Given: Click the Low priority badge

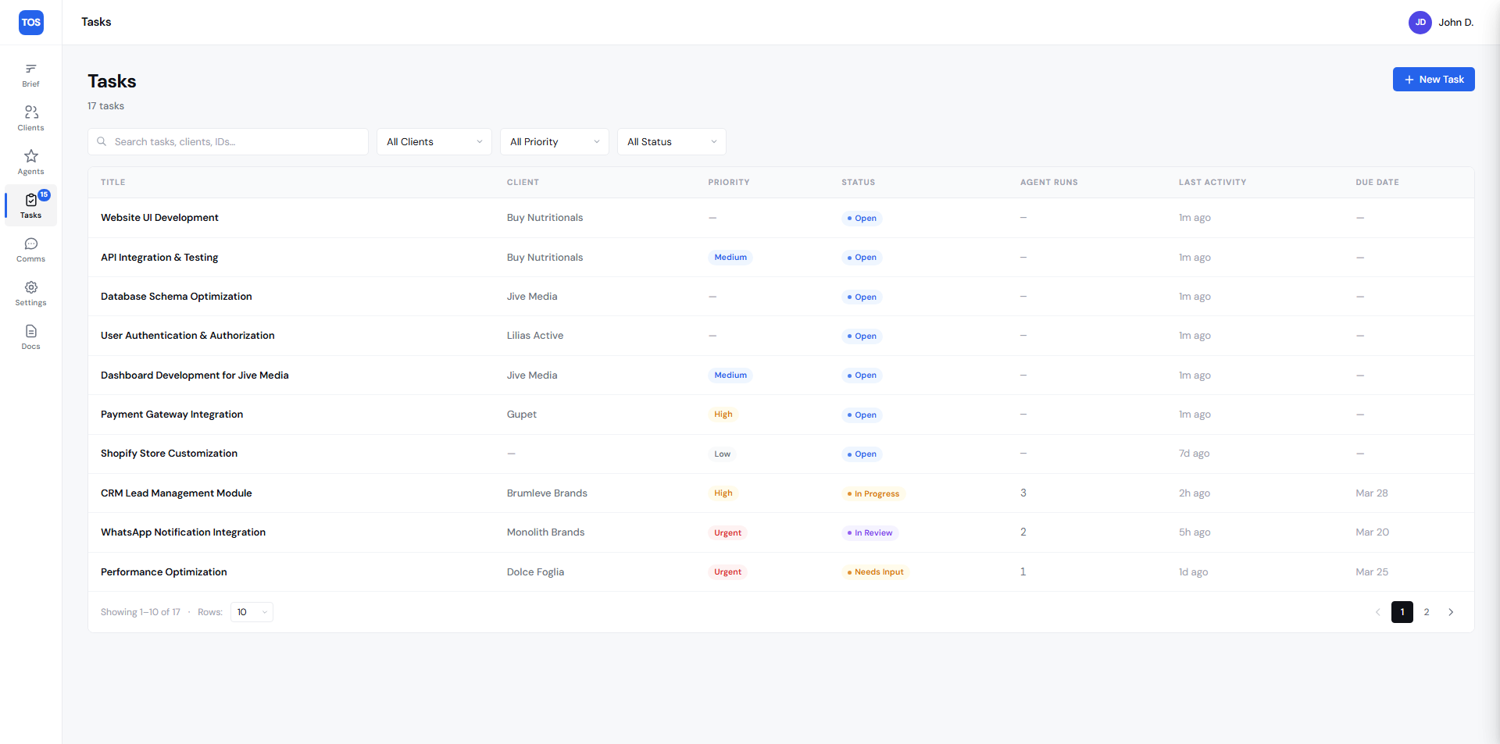Looking at the screenshot, I should tap(722, 454).
